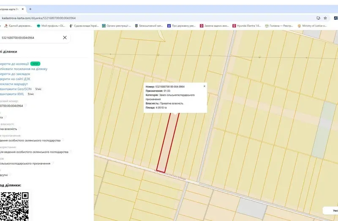Viewport: 338px width, 221px height.
Task: Click the cadastral number value ending 004:0964 in sidebar
Action: pyautogui.click(x=11, y=106)
